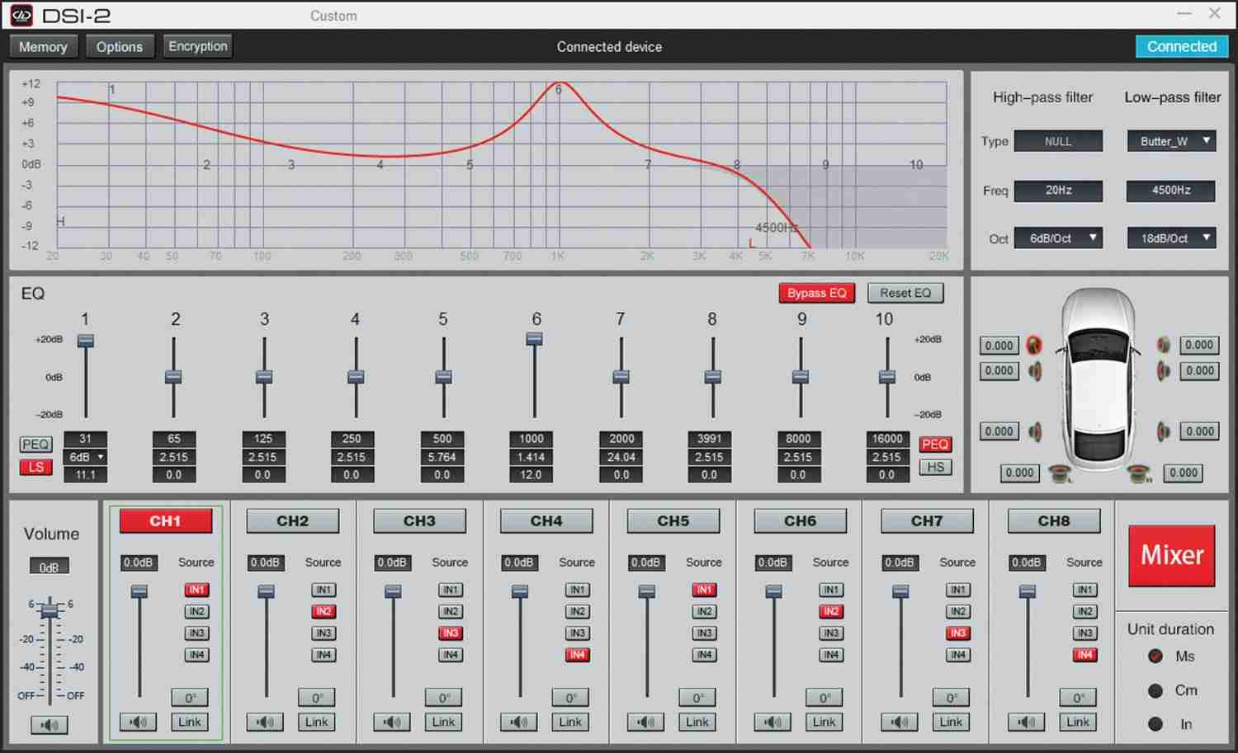Mute CH7 with its speaker icon
1238x753 pixels.
click(x=900, y=722)
